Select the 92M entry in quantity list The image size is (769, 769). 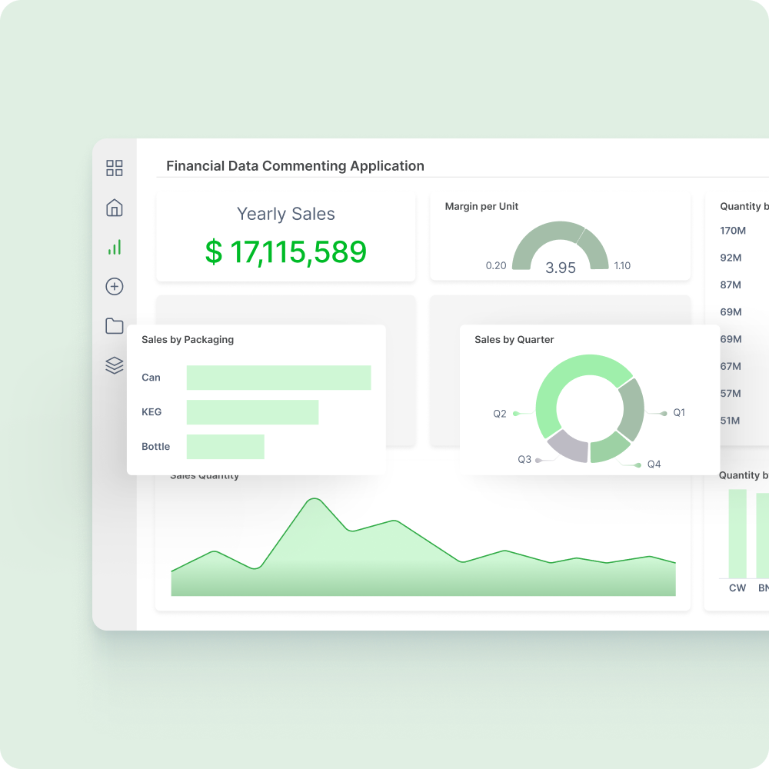pyautogui.click(x=731, y=258)
